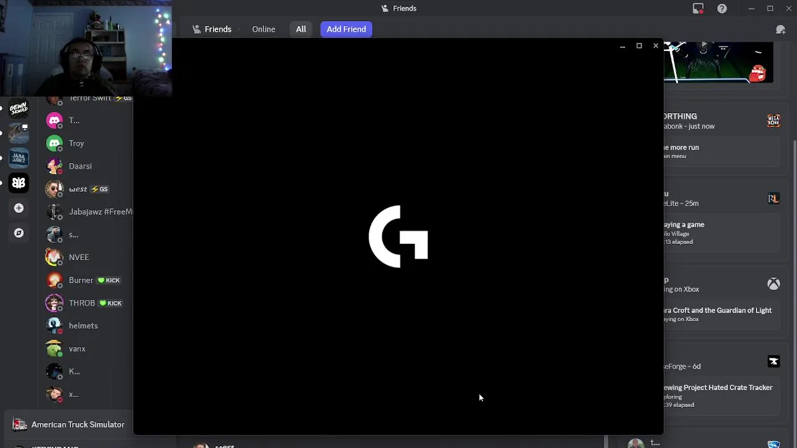797x448 pixels.
Task: Click the GS tag next to west
Action: (100, 189)
